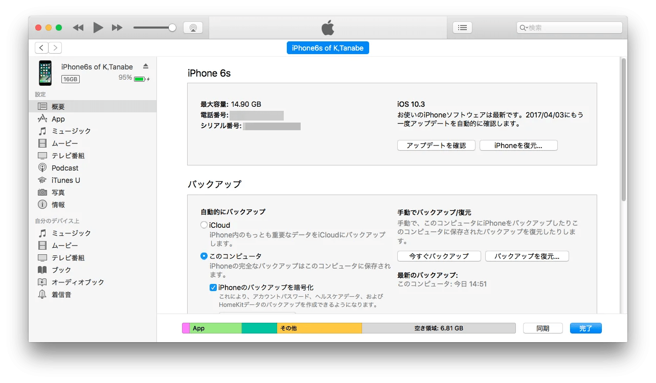
Task: Open the up-next list view menu
Action: click(x=462, y=28)
